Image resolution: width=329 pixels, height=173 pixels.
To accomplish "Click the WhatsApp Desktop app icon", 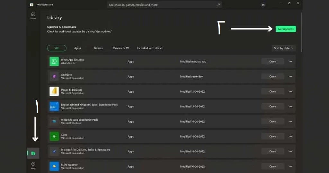I will (x=54, y=61).
